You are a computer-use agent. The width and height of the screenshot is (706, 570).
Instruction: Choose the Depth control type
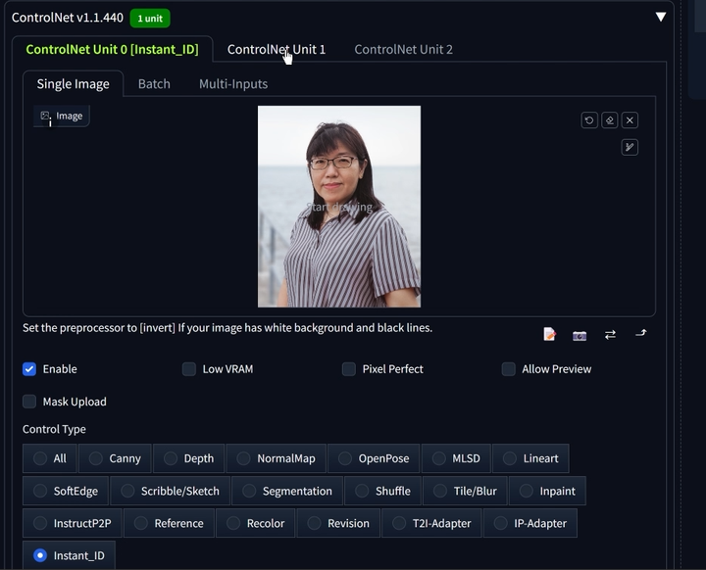tap(188, 458)
